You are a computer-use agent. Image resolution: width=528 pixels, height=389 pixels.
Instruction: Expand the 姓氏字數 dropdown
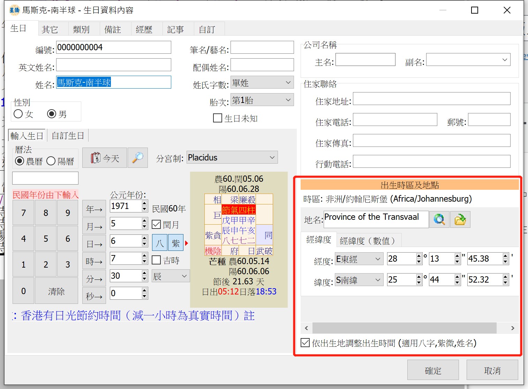(262, 83)
